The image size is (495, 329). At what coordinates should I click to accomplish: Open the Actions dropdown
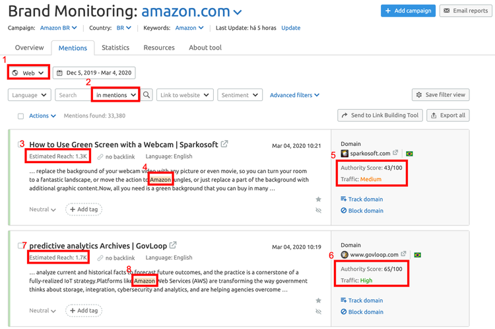42,116
